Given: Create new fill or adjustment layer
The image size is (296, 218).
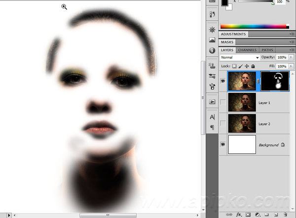Looking at the screenshot, I should (258, 215).
